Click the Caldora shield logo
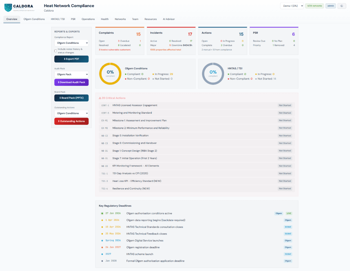This screenshot has width=350, height=271. [7, 6]
